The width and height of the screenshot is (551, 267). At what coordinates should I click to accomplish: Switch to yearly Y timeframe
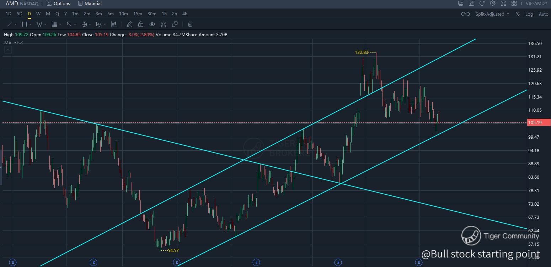pyautogui.click(x=66, y=14)
